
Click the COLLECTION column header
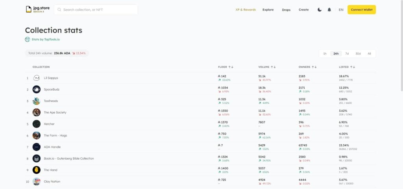coord(41,67)
